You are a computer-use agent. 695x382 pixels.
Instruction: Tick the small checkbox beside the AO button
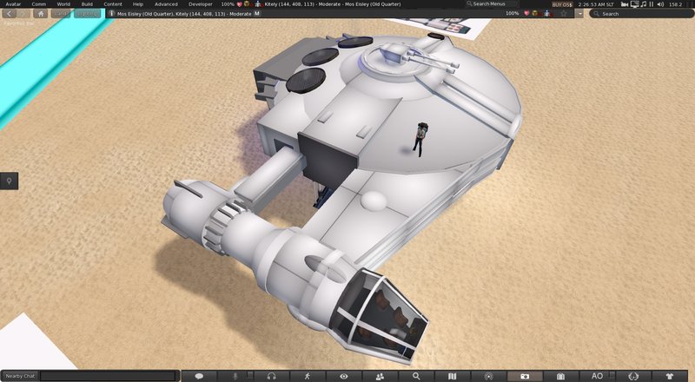click(612, 375)
